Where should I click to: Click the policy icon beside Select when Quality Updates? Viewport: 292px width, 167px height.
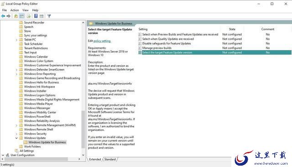140,39
